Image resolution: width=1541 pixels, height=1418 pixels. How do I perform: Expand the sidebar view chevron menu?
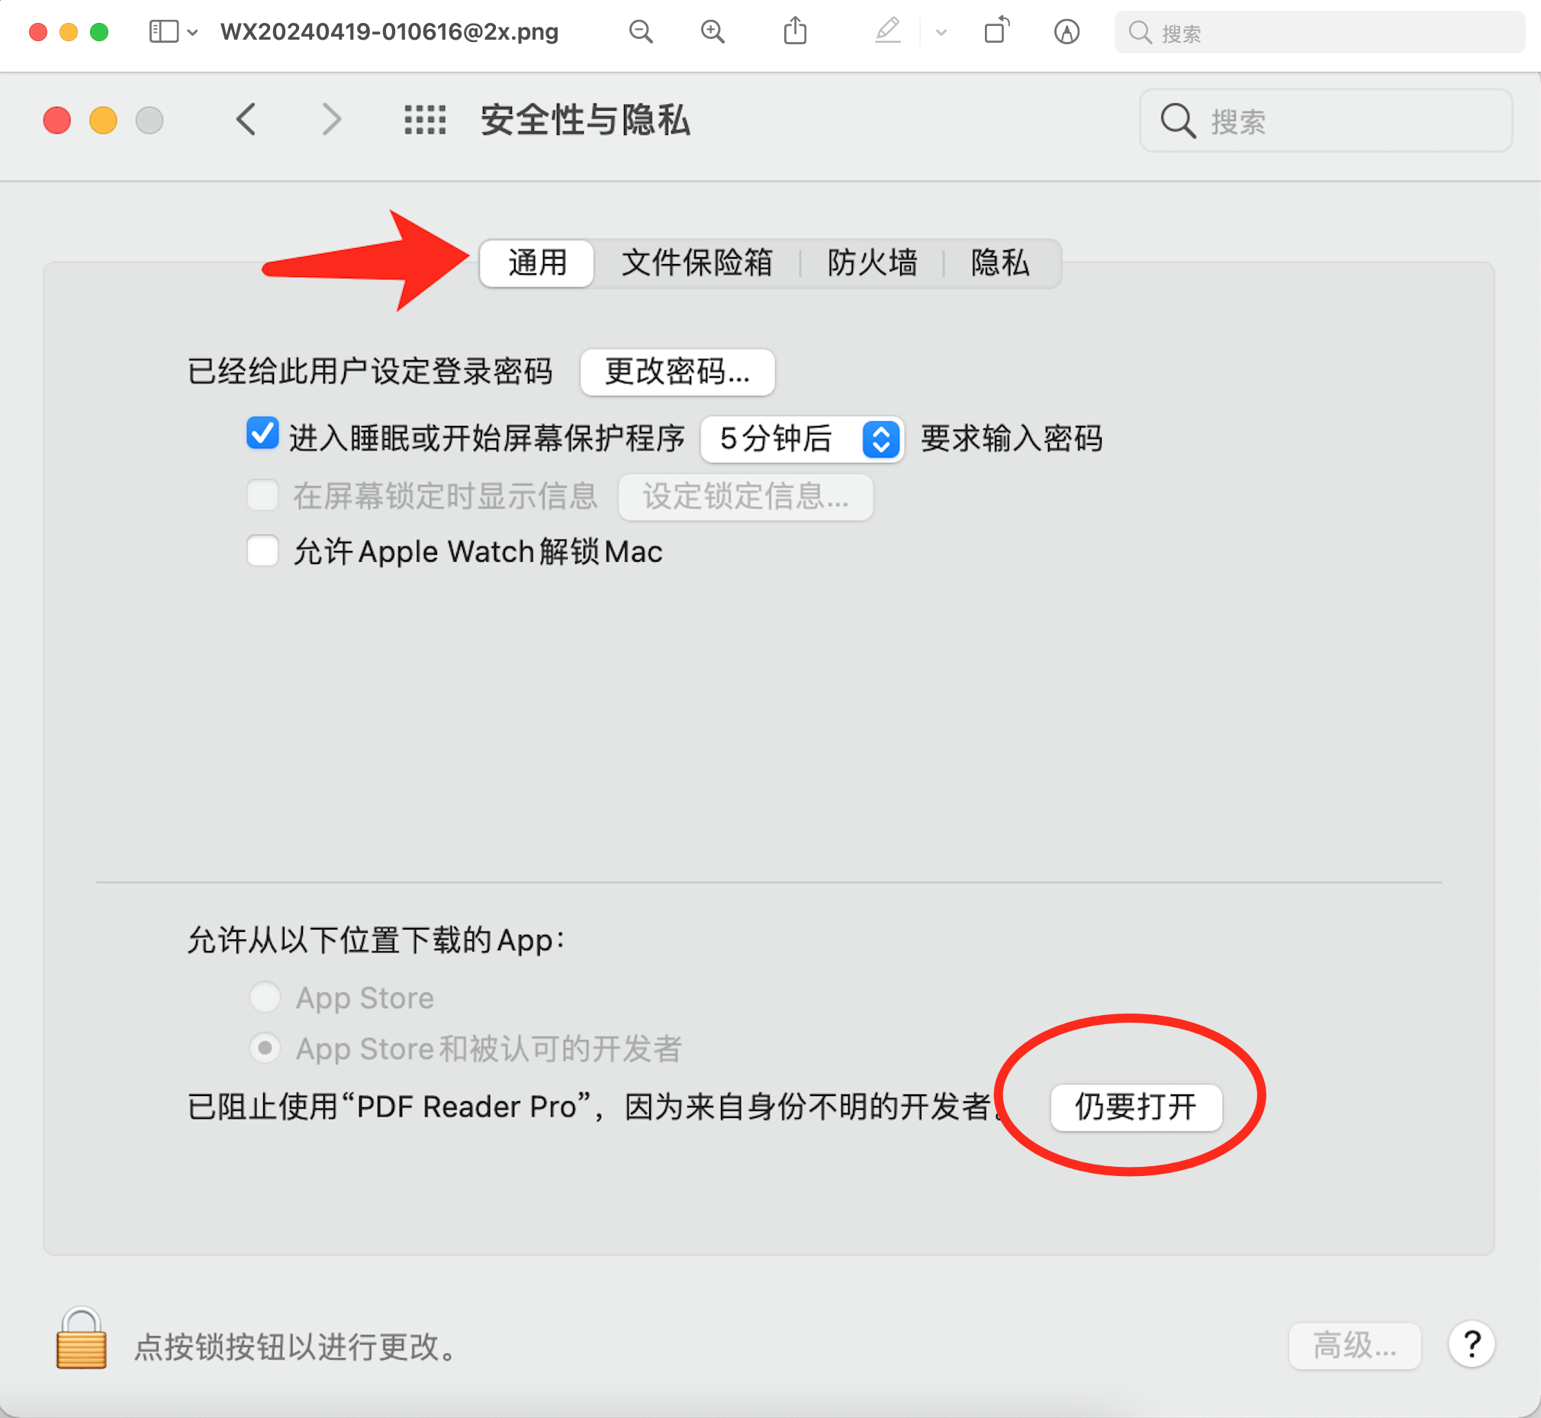[192, 32]
